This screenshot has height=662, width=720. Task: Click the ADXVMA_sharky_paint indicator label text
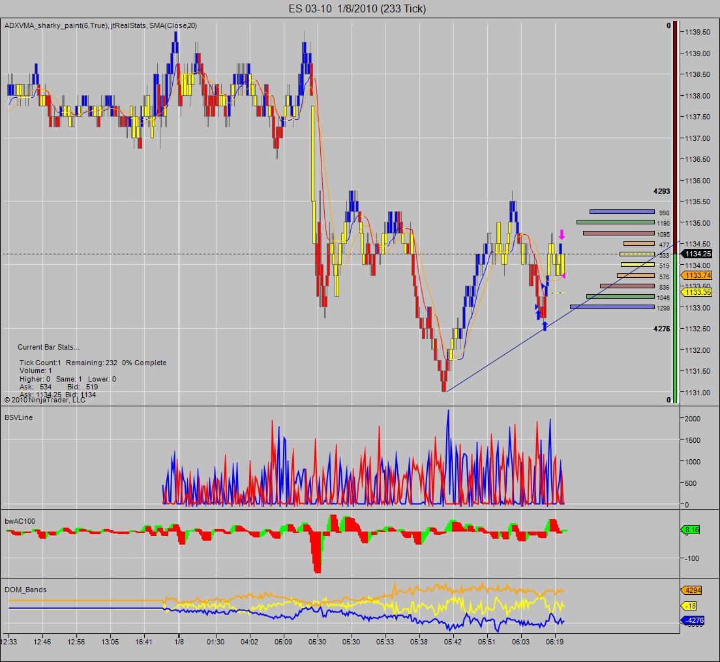[x=57, y=25]
